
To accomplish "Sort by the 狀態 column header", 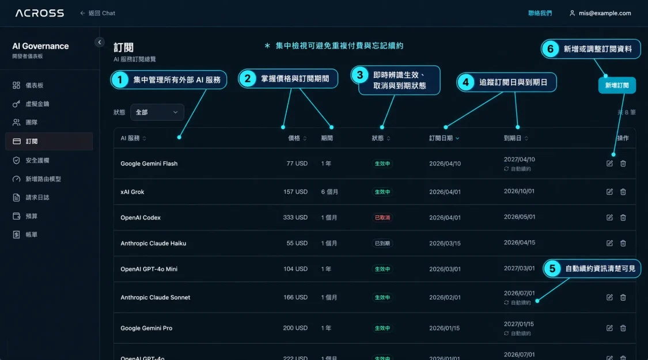I will (x=381, y=138).
